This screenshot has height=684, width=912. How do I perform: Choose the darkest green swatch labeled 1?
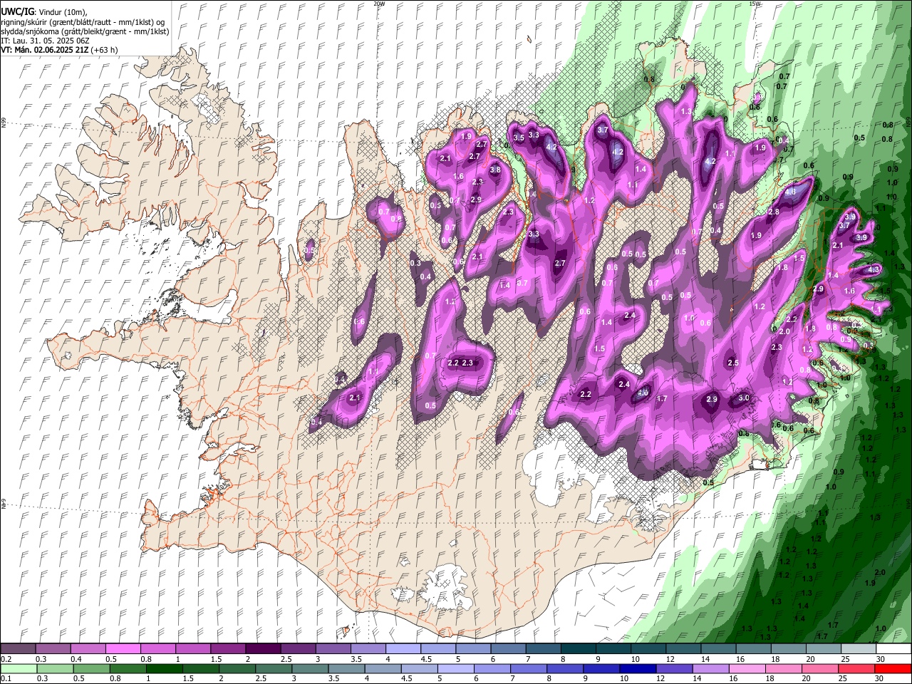tap(164, 669)
